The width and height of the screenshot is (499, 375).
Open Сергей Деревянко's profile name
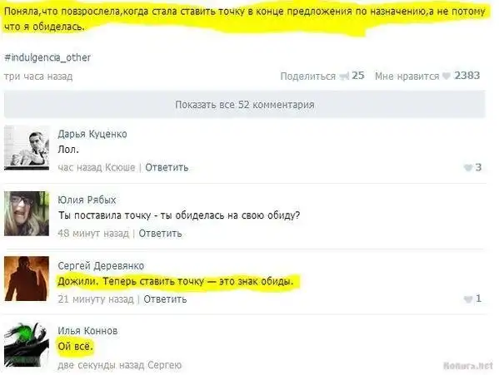[101, 265]
